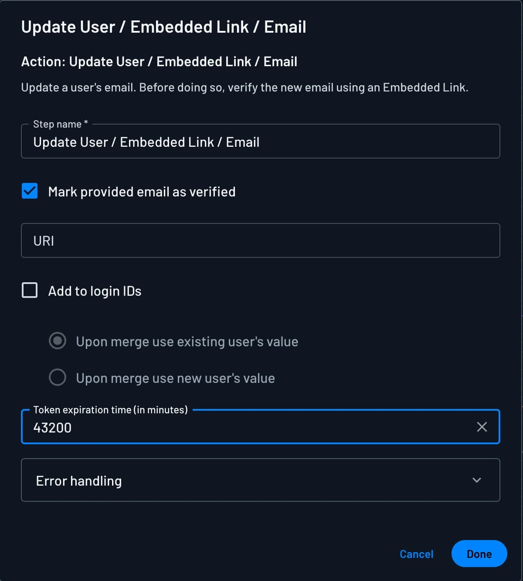Click the Add to login IDs label

click(x=95, y=290)
